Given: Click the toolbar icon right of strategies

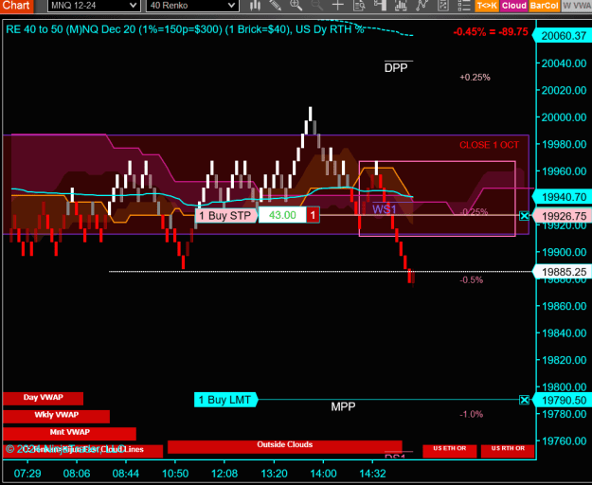Looking at the screenshot, I should (443, 6).
